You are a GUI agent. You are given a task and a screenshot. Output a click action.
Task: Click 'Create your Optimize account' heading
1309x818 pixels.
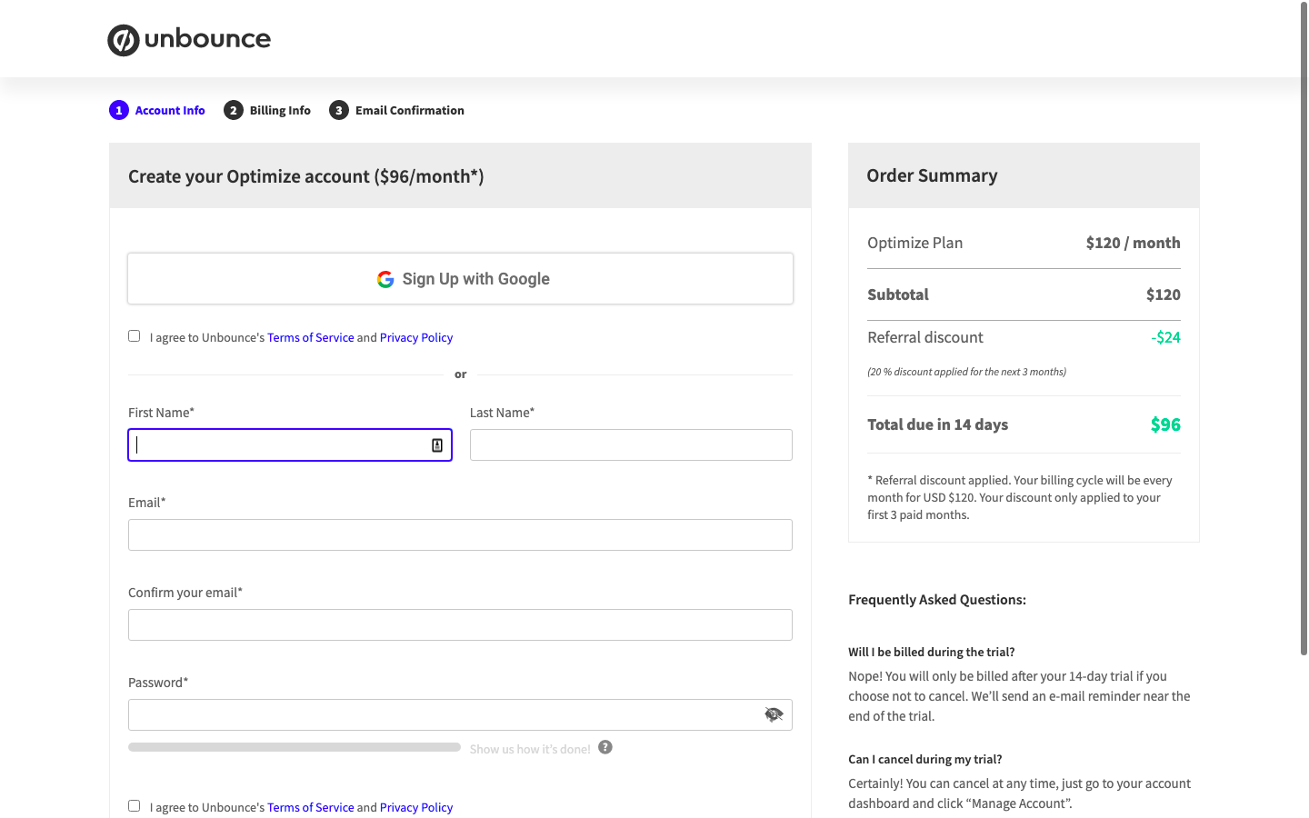305,176
